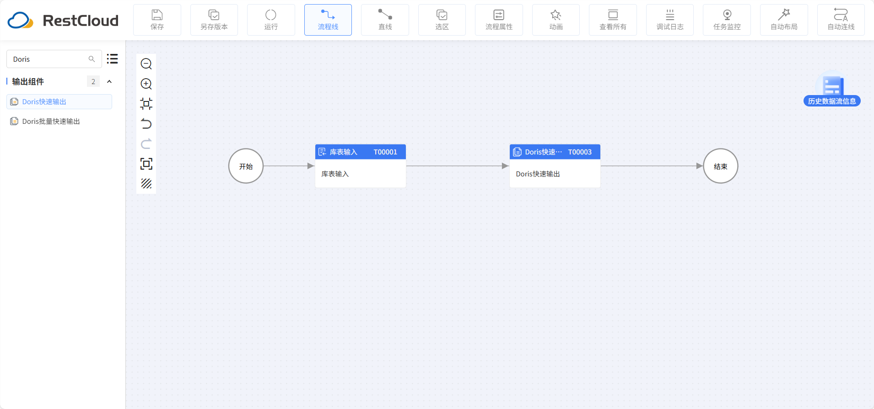
Task: Click the RestCloud logo
Action: [63, 21]
